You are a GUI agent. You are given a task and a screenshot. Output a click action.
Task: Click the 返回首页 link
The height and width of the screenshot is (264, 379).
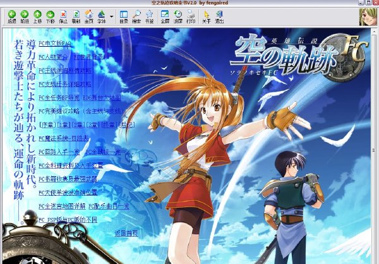coord(126,233)
